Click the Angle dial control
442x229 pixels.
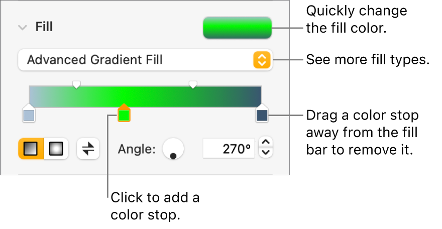(173, 149)
